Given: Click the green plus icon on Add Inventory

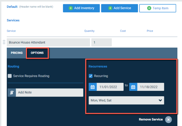Looking at the screenshot, I should [x=71, y=8].
